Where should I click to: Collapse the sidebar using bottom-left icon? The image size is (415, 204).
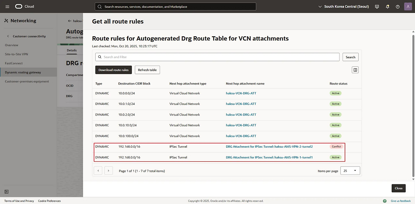[x=6, y=192]
